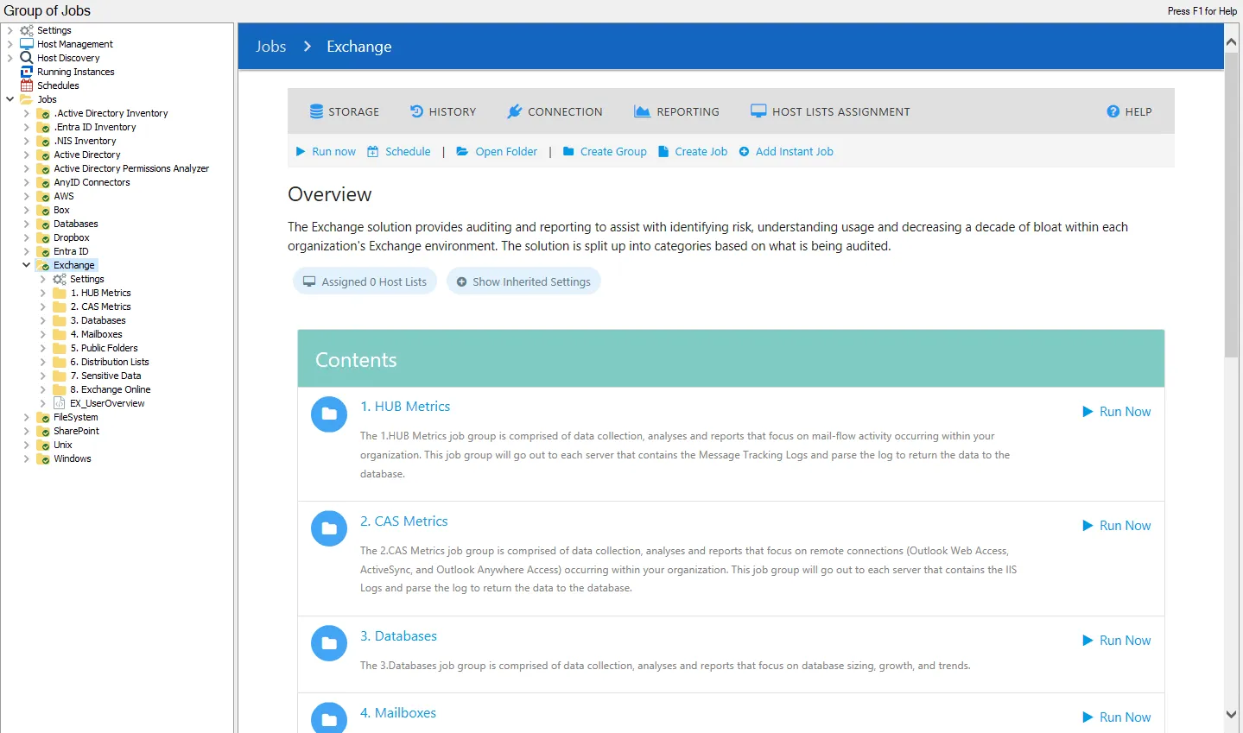Click the gears icon of Exchange Settings node
The image size is (1243, 733).
[x=60, y=279]
